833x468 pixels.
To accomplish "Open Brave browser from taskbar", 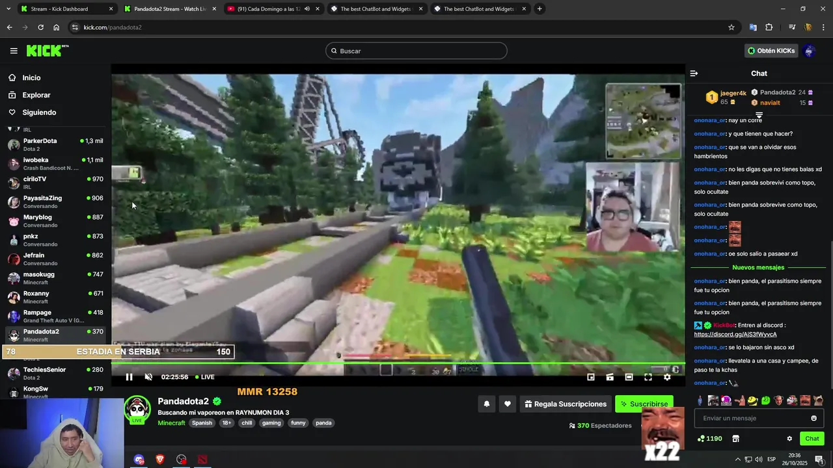I will 160,460.
